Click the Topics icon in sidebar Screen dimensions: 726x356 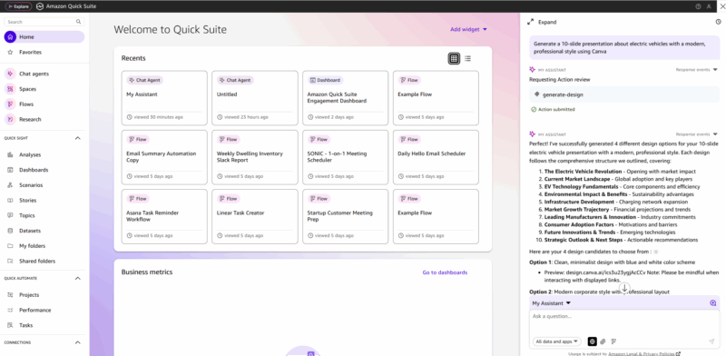click(x=10, y=215)
